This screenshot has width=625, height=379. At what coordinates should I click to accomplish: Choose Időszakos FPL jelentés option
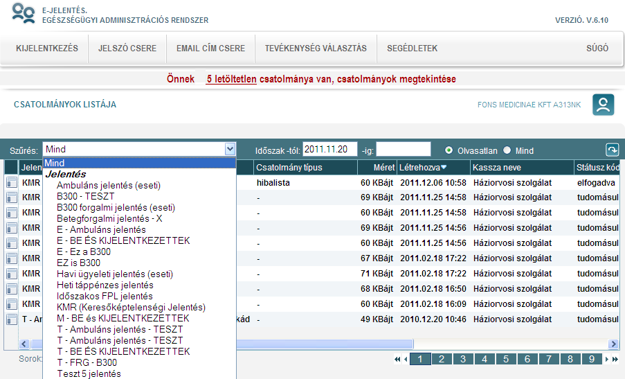click(105, 296)
